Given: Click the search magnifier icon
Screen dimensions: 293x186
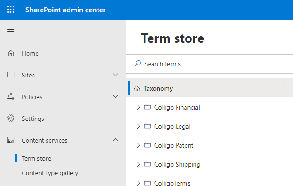Looking at the screenshot, I should [x=137, y=64].
